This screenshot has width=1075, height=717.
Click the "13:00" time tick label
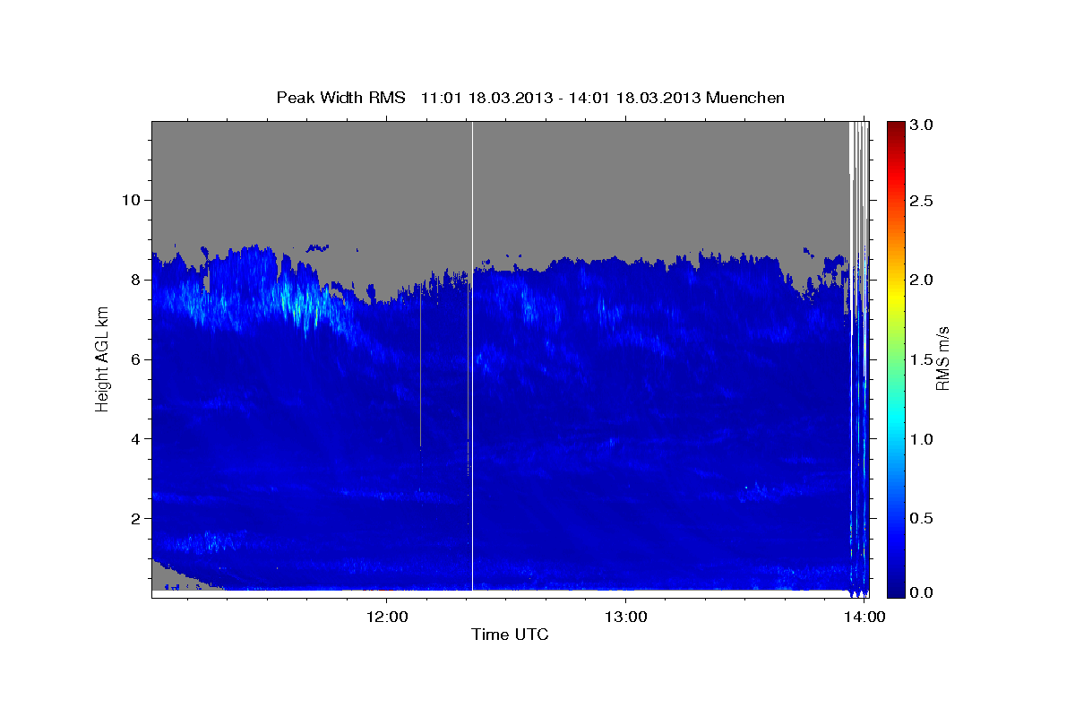tap(626, 617)
